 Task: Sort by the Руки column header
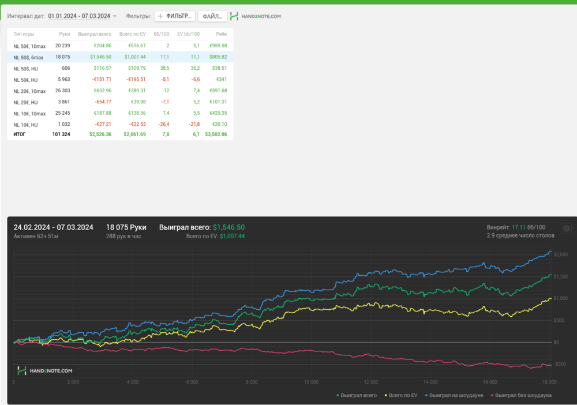coord(65,34)
